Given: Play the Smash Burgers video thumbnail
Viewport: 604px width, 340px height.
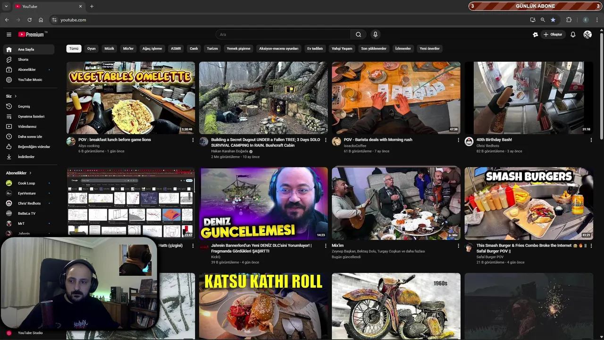Looking at the screenshot, I should 528,204.
